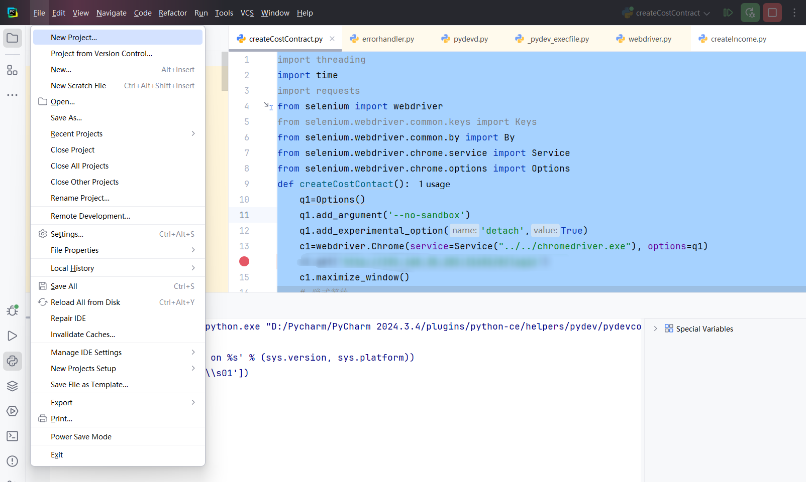Choose Close Other Projects

click(118, 182)
